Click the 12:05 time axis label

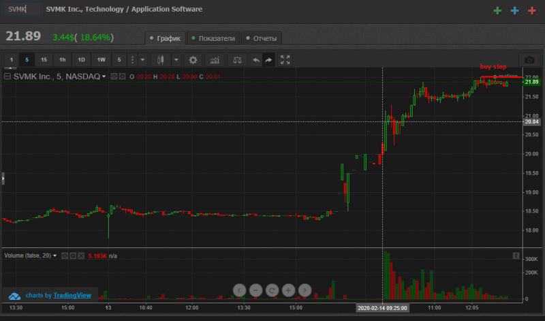[x=472, y=307]
